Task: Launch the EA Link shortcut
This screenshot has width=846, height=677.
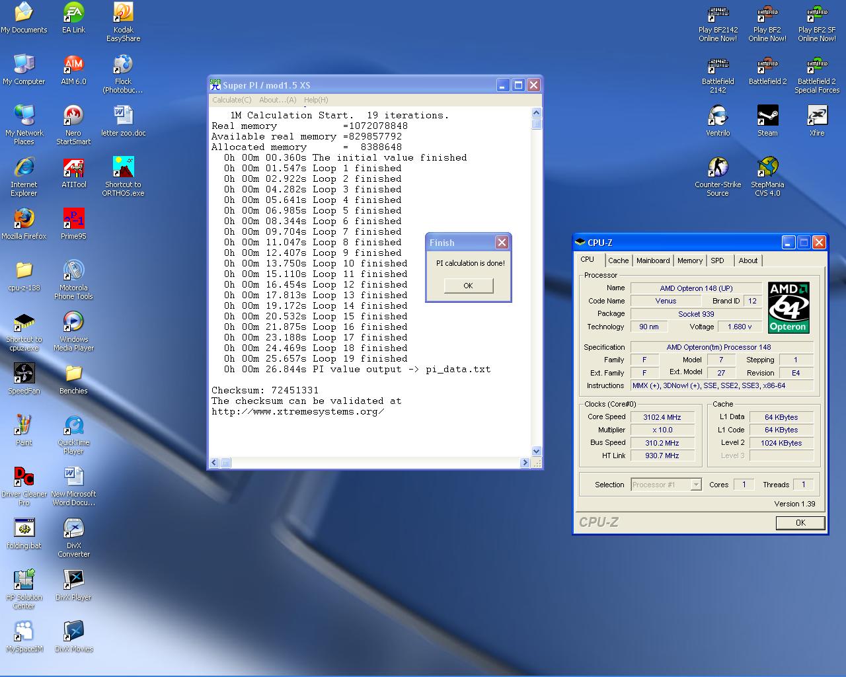Action: (73, 18)
